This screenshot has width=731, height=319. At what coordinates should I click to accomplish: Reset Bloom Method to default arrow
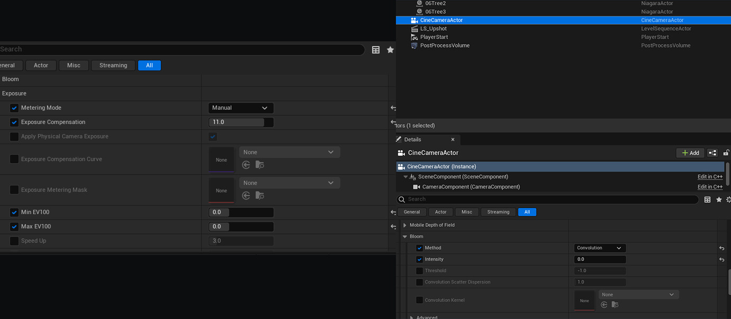coord(721,248)
